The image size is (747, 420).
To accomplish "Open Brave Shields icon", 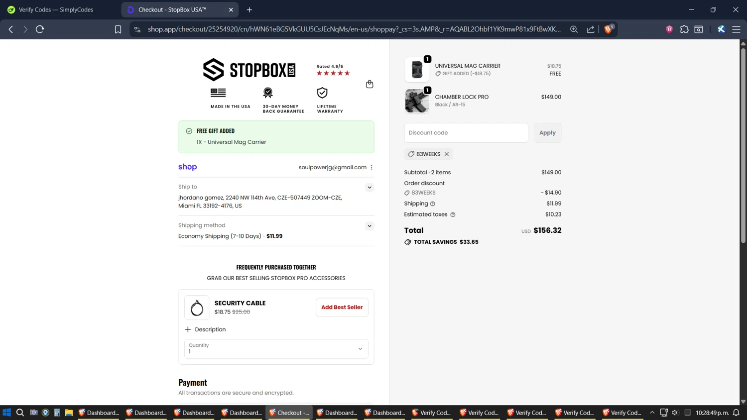I will pos(608,29).
